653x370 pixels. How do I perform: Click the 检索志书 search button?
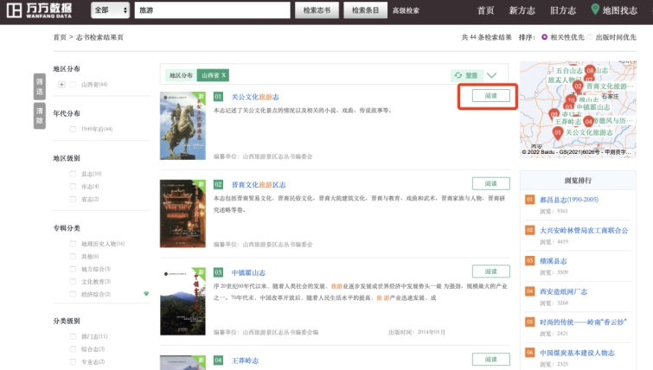click(317, 10)
